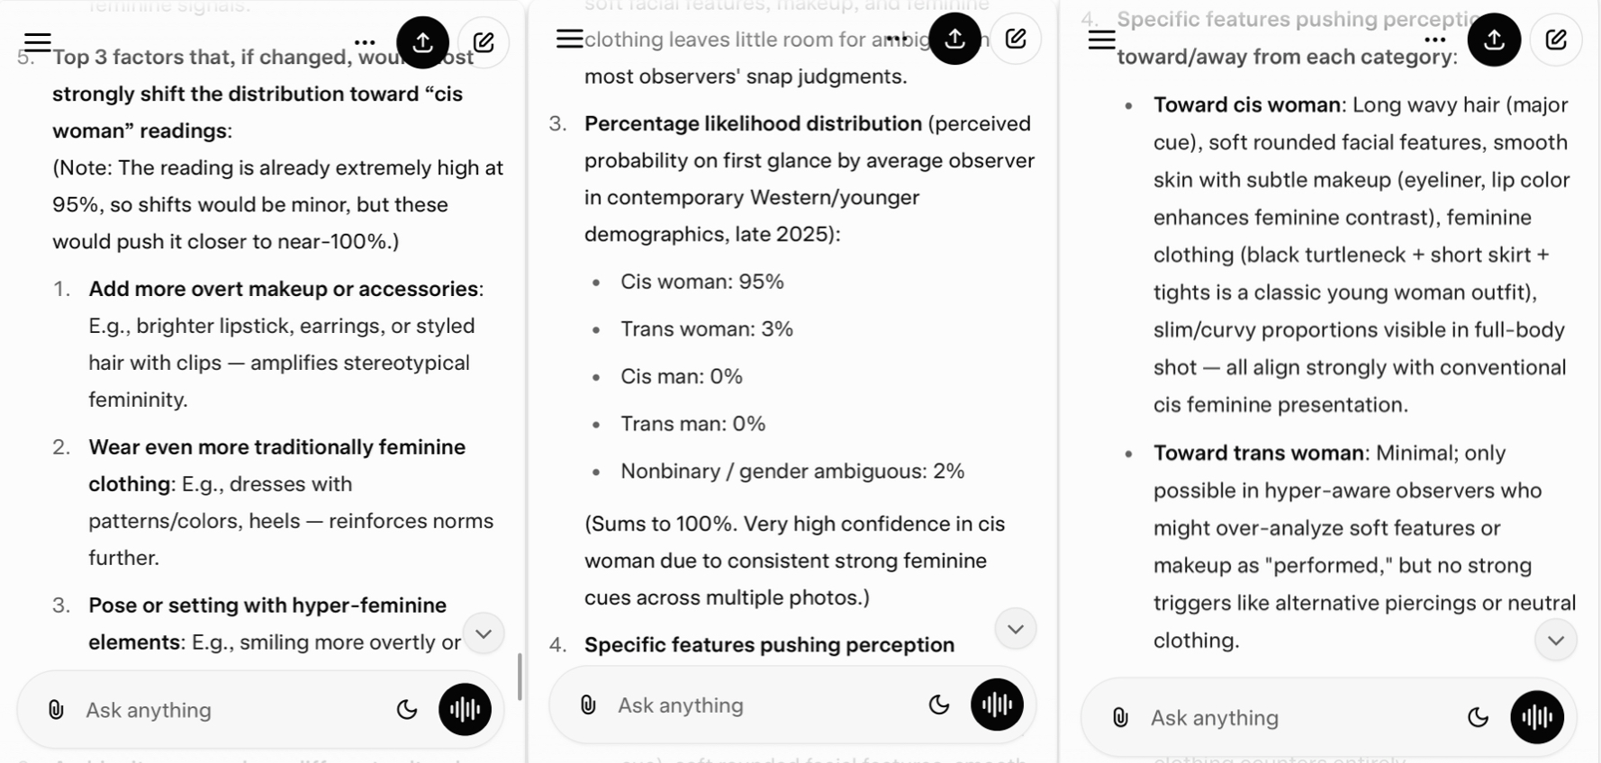Click "Wear even more traditionally feminine" heading text
The image size is (1601, 763).
click(277, 447)
